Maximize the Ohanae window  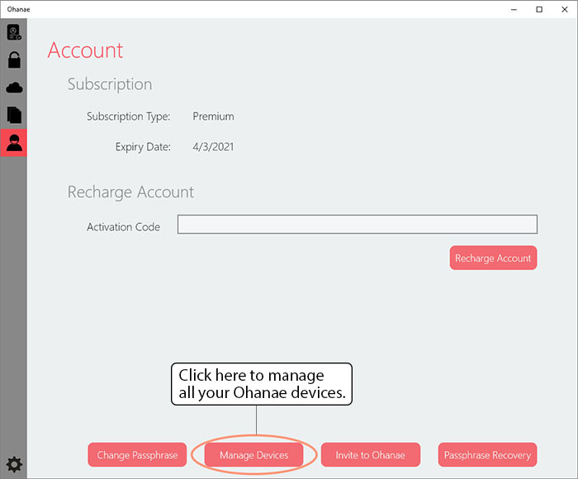[x=539, y=9]
